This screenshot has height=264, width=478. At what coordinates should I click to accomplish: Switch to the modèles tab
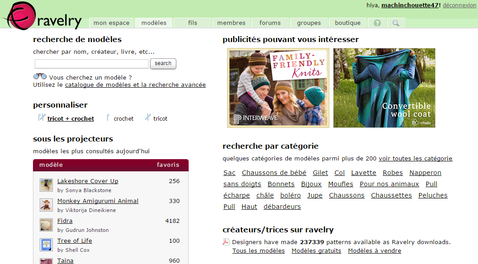click(154, 23)
